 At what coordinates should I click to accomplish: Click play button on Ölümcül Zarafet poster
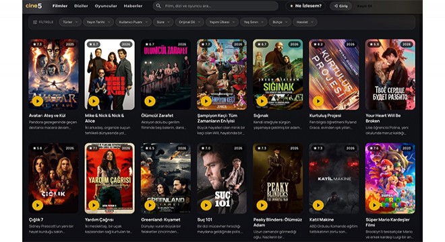(150, 101)
